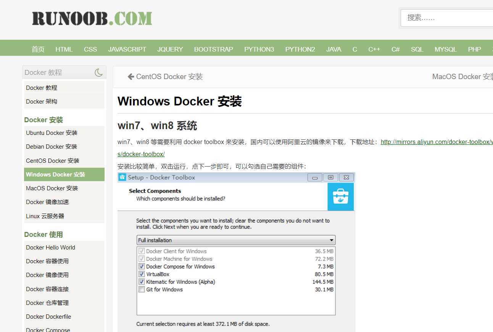493x332 pixels.
Task: Click the blue Docker toolbox logo
Action: (x=341, y=196)
